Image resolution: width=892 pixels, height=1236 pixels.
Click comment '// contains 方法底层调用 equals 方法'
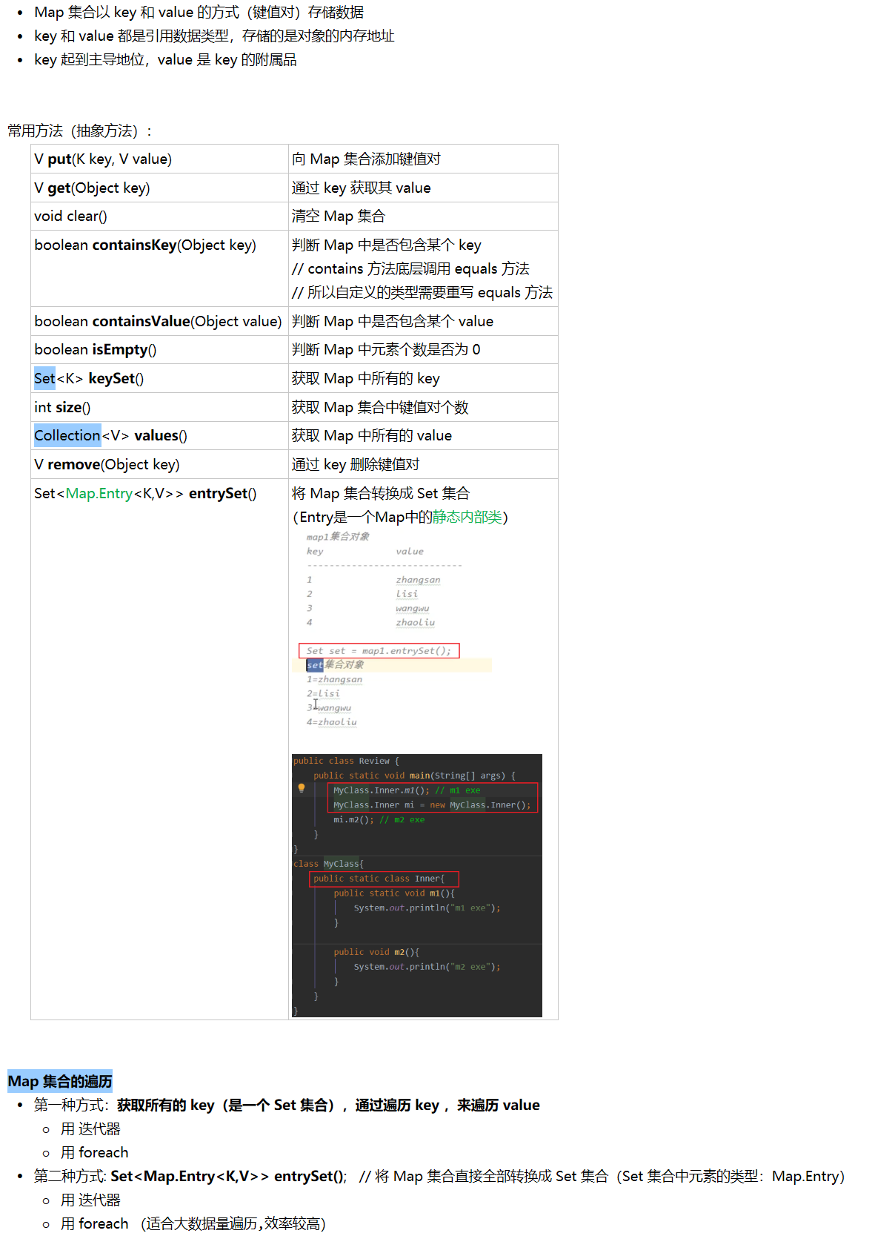pos(410,268)
